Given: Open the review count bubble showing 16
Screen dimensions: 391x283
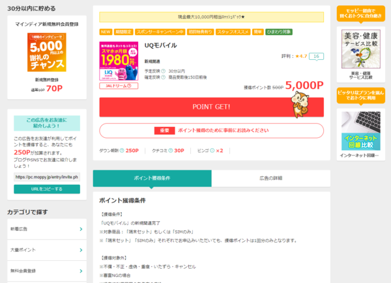Looking at the screenshot, I should (316, 56).
